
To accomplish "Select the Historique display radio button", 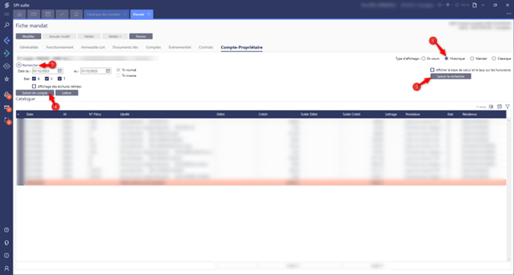I will pos(447,59).
